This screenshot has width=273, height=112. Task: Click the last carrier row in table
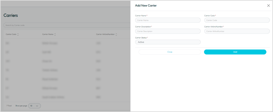coord(67,97)
